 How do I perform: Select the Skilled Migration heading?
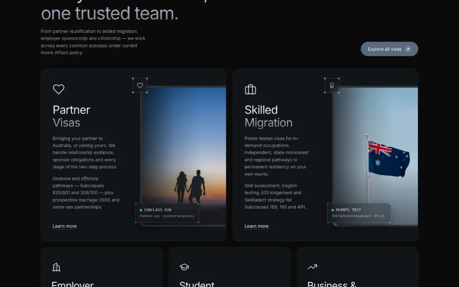[x=268, y=116]
